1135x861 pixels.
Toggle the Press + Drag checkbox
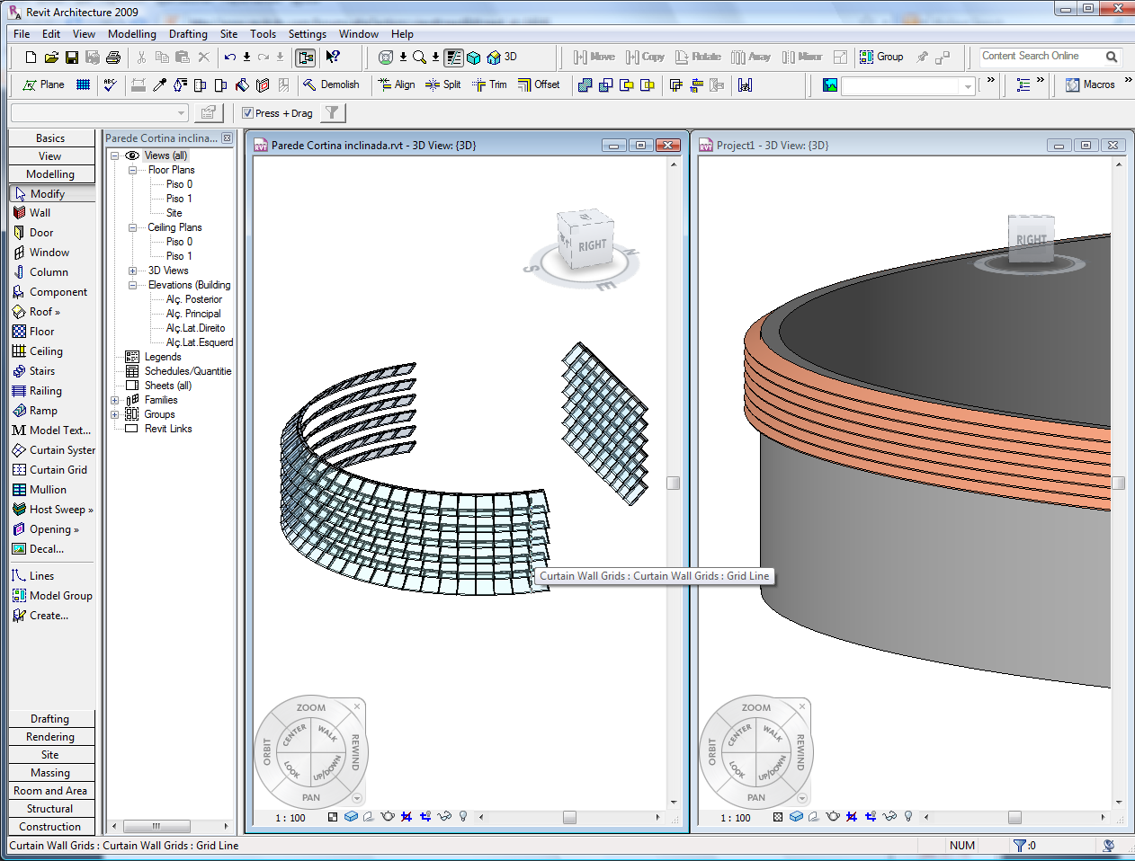click(x=248, y=113)
